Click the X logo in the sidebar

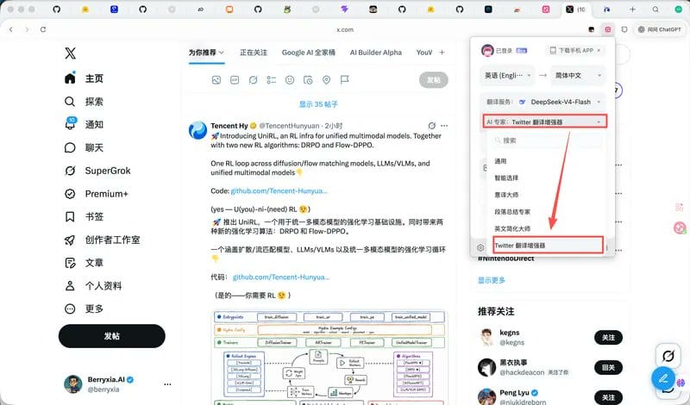coord(70,53)
